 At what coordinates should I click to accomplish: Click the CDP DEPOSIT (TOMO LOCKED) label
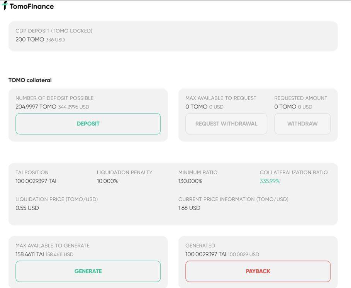click(x=54, y=30)
